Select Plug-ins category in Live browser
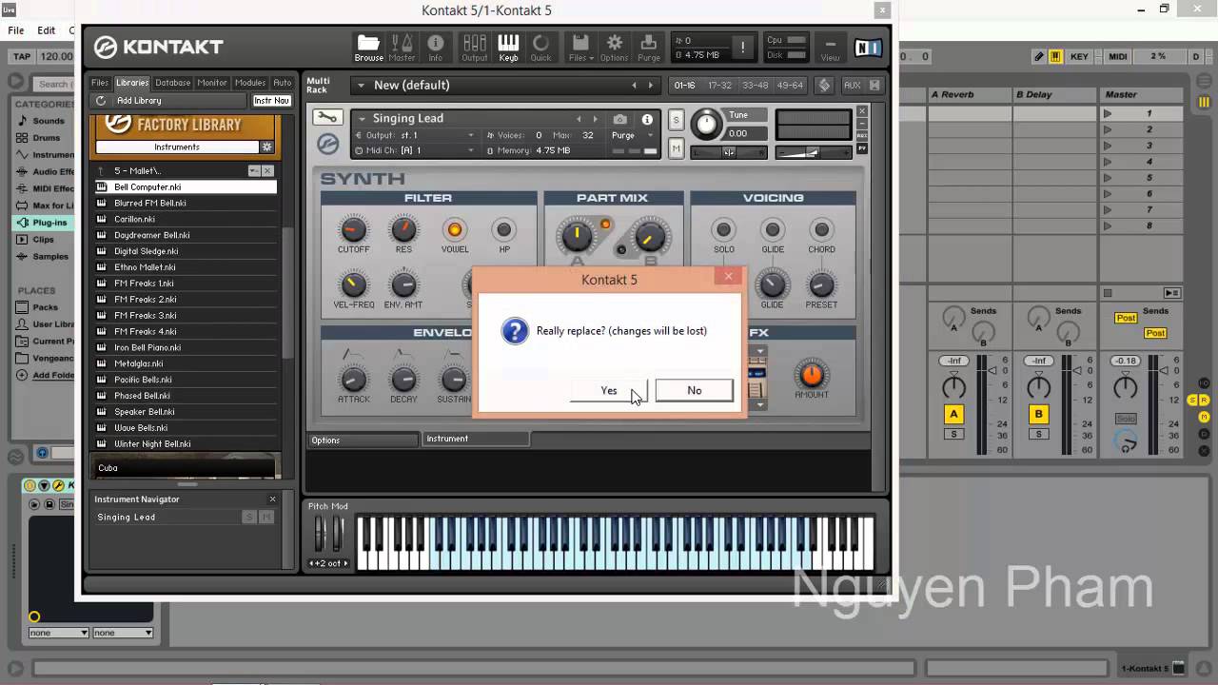 pyautogui.click(x=49, y=223)
